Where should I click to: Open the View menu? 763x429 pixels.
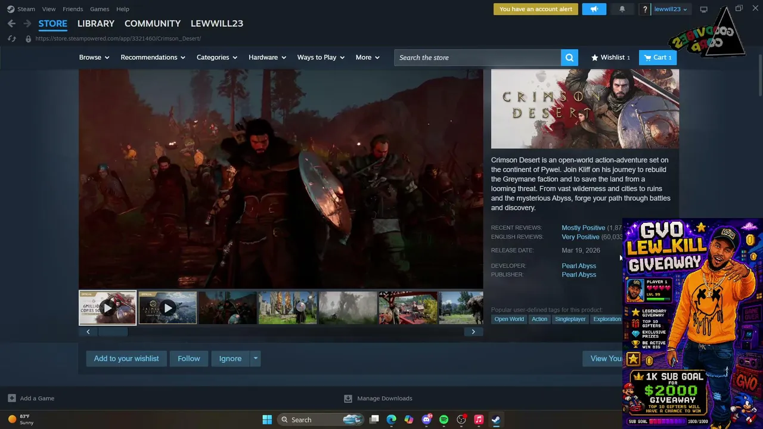pos(49,9)
